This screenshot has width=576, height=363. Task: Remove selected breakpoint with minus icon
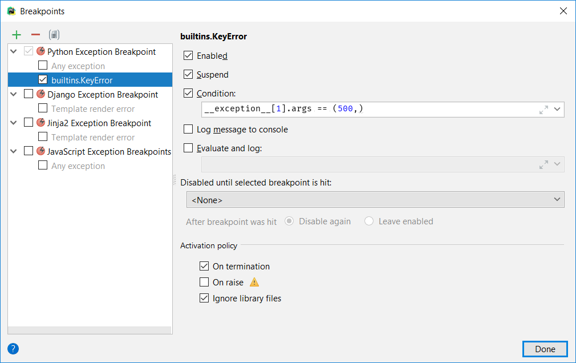pos(35,35)
